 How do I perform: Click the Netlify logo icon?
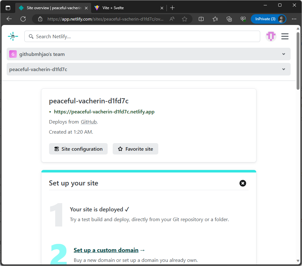click(x=13, y=36)
